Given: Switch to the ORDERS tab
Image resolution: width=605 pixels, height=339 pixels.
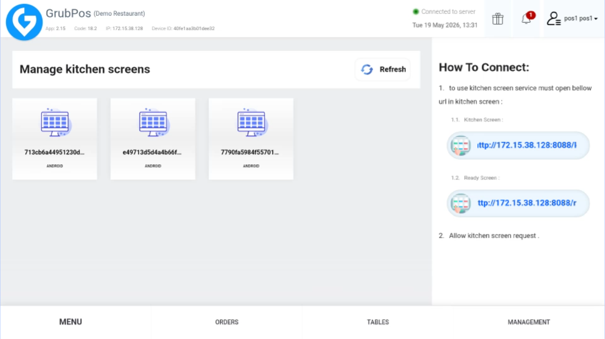Looking at the screenshot, I should (227, 322).
